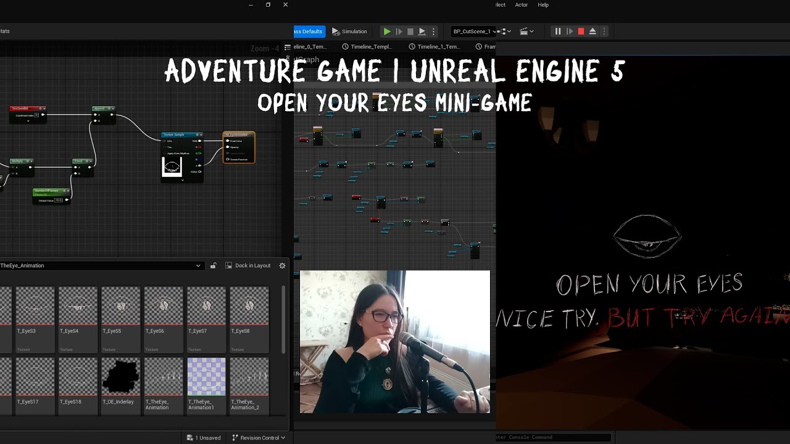Image resolution: width=790 pixels, height=444 pixels.
Task: Switch to the Timeline_0_Tem... tab
Action: tap(310, 47)
